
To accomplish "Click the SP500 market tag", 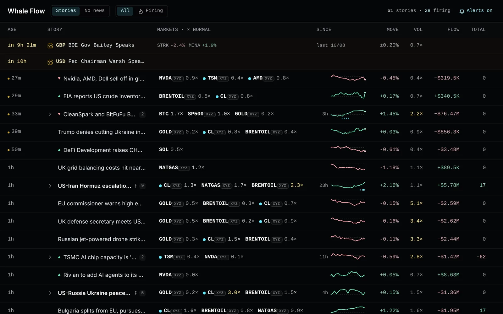I will click(201, 114).
